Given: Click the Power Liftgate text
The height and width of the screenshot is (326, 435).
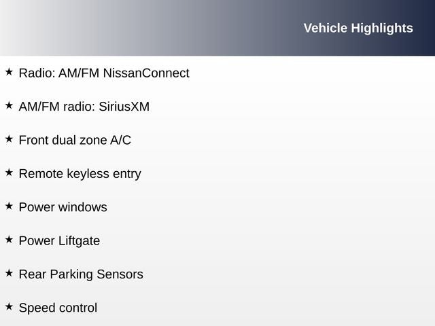Looking at the screenshot, I should (x=59, y=240).
